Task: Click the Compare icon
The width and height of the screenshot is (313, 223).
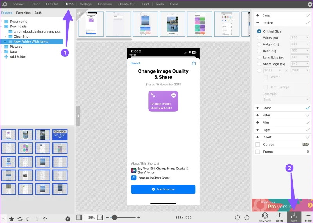Action: pyautogui.click(x=265, y=217)
